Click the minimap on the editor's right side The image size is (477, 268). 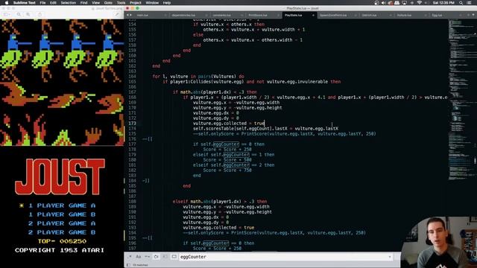(461, 100)
